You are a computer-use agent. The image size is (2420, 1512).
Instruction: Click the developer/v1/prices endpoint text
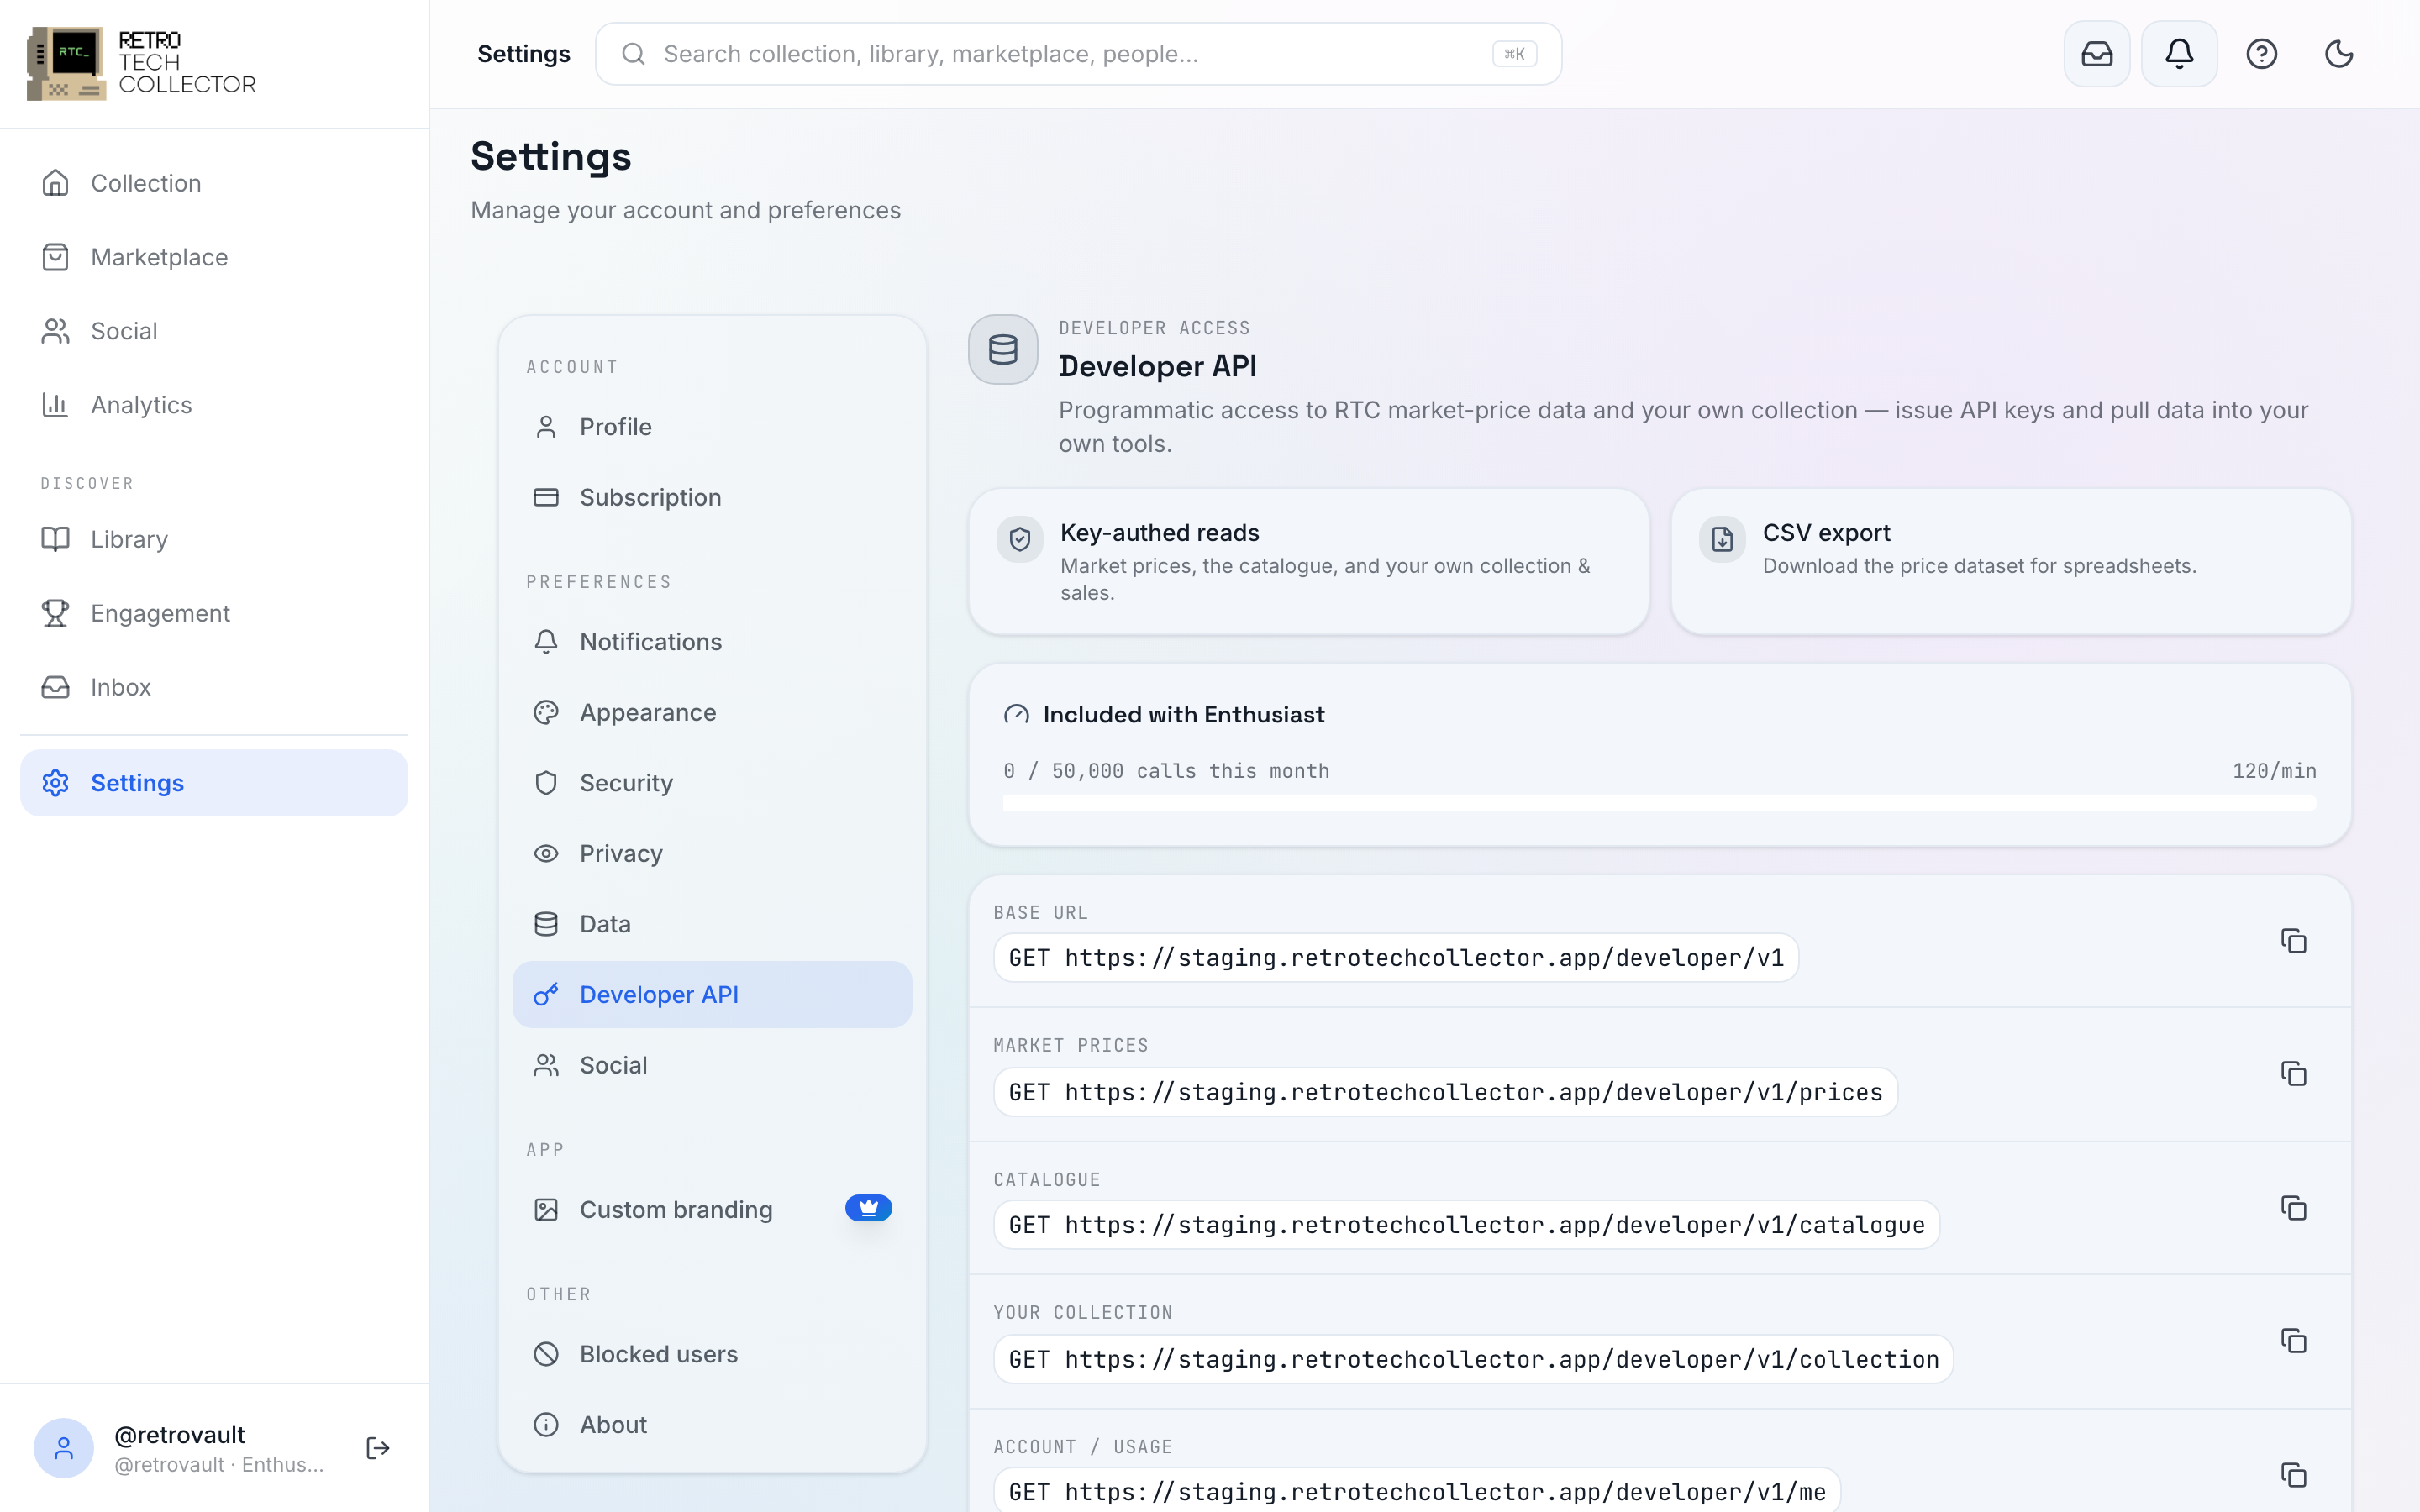[x=1445, y=1092]
